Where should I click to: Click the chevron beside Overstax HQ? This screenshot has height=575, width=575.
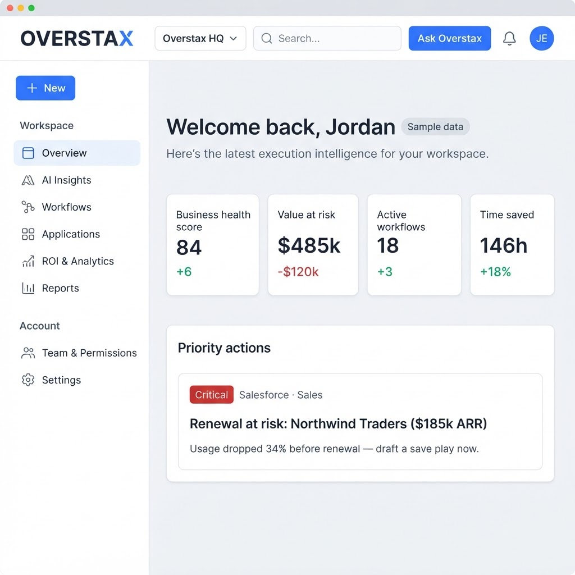[x=233, y=39]
